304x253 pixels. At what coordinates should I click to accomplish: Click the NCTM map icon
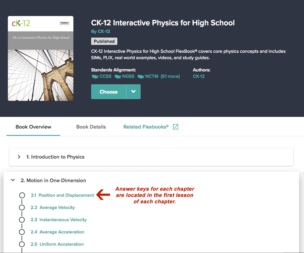point(141,76)
